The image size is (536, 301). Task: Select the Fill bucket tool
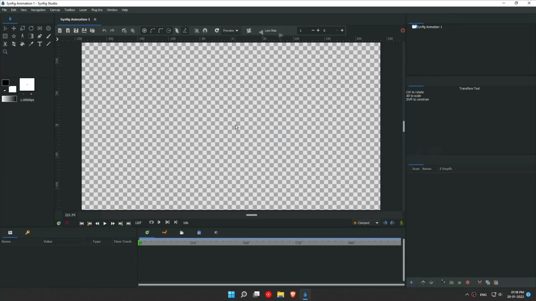[x=23, y=44]
